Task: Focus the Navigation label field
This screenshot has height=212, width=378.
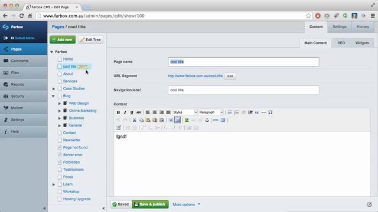Action: 243,90
